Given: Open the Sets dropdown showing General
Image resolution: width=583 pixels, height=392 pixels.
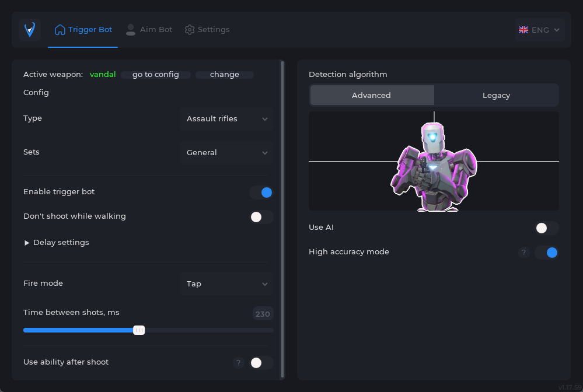Looking at the screenshot, I should 226,153.
